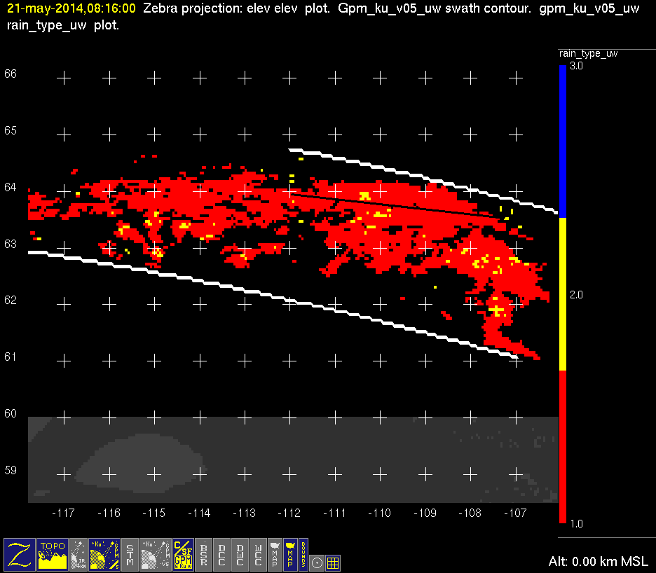Select the C/SF GPM Ku icon
The height and width of the screenshot is (573, 656).
[183, 554]
